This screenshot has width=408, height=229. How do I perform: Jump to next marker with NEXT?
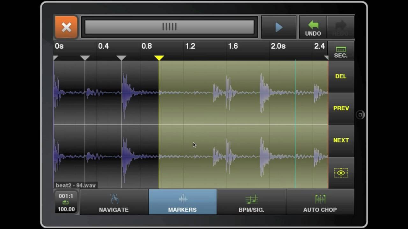coord(341,140)
